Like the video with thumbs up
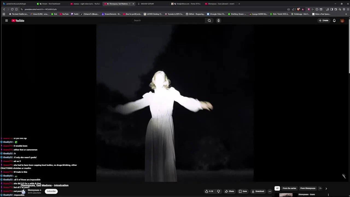 (209, 191)
